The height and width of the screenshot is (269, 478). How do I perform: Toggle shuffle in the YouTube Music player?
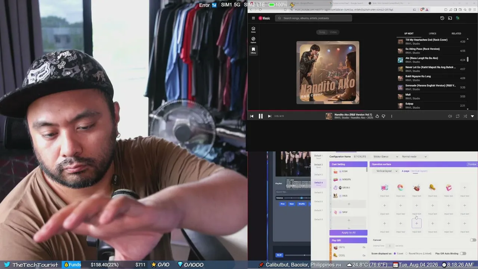(465, 116)
